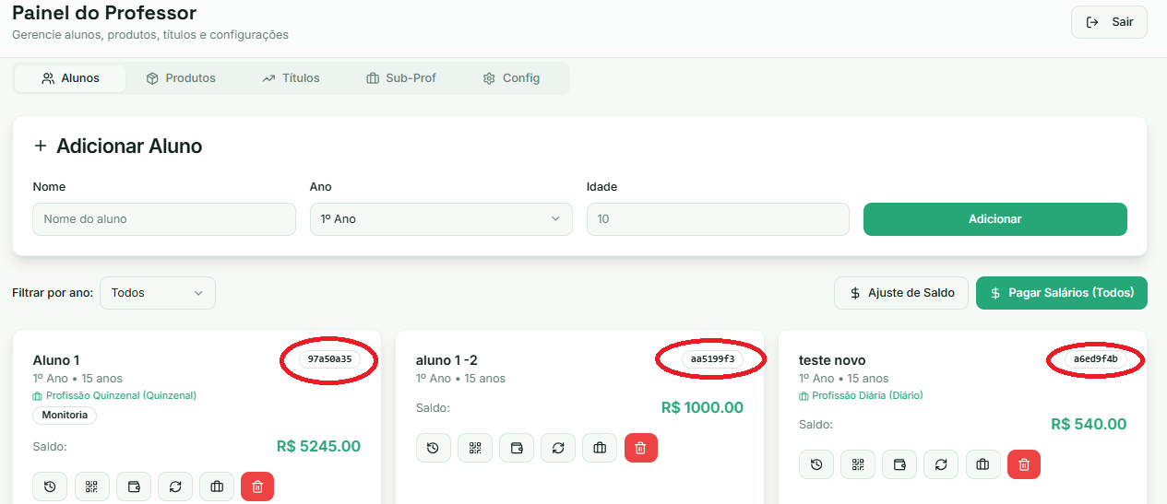Delete student teste novo with trash icon
This screenshot has height=504, width=1167.
1024,464
